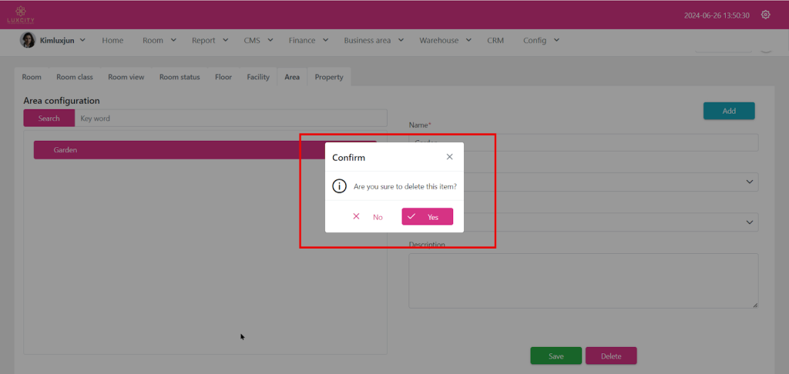Expand the Business area menu
The width and height of the screenshot is (789, 374).
point(374,40)
